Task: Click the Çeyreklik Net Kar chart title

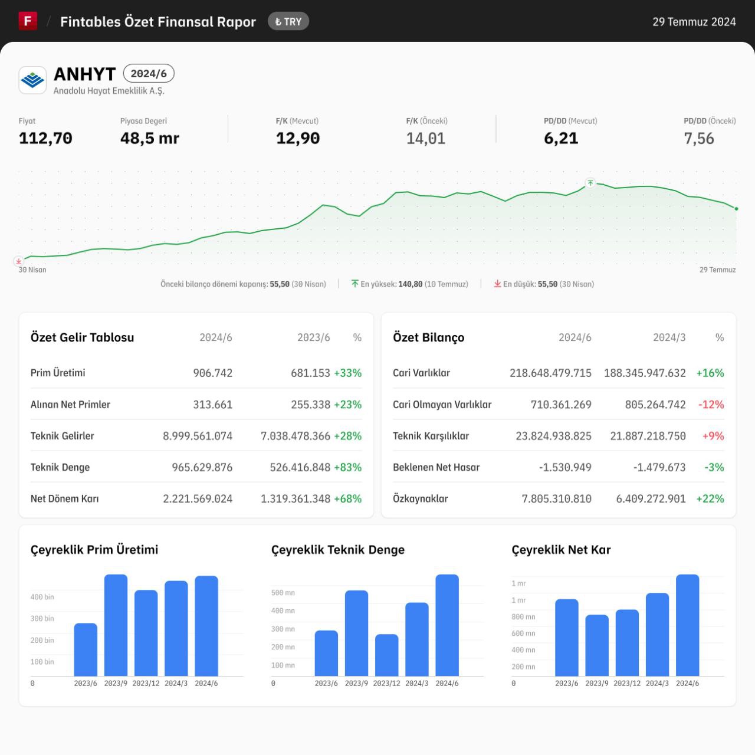Action: pyautogui.click(x=561, y=550)
